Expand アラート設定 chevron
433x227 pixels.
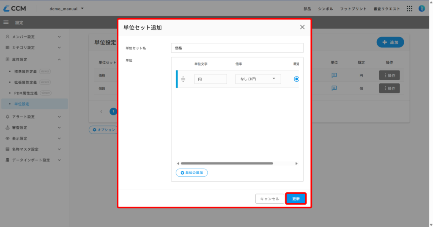59,117
